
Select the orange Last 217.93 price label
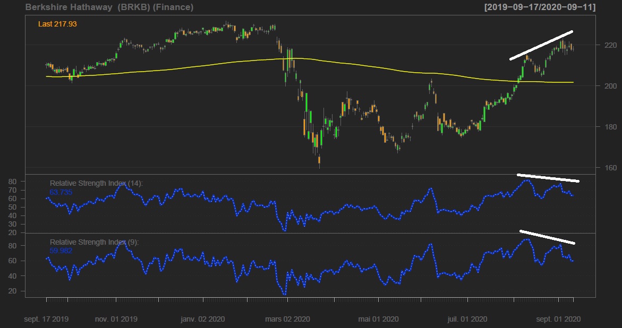tap(58, 24)
